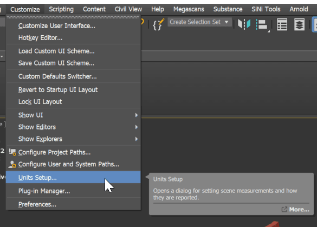Image resolution: width=317 pixels, height=227 pixels.
Task: Toggle the Layer Explorer icon
Action: 300,24
